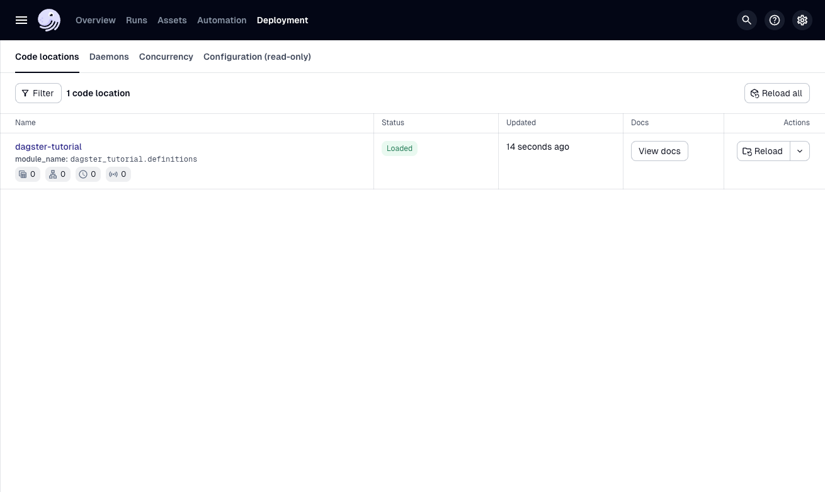
Task: Open the dagster-tutorial code location link
Action: point(48,147)
